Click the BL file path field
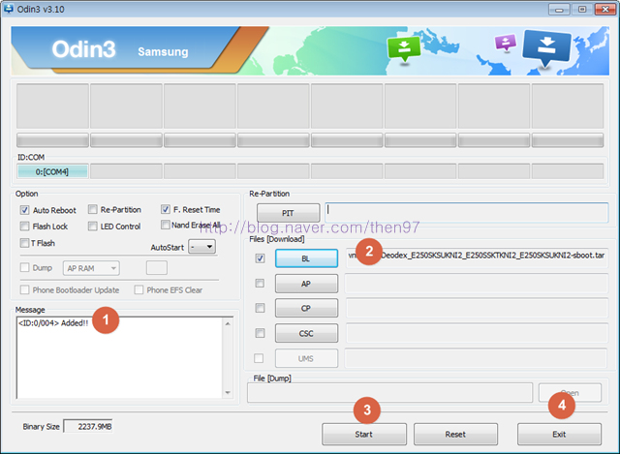 (x=477, y=258)
